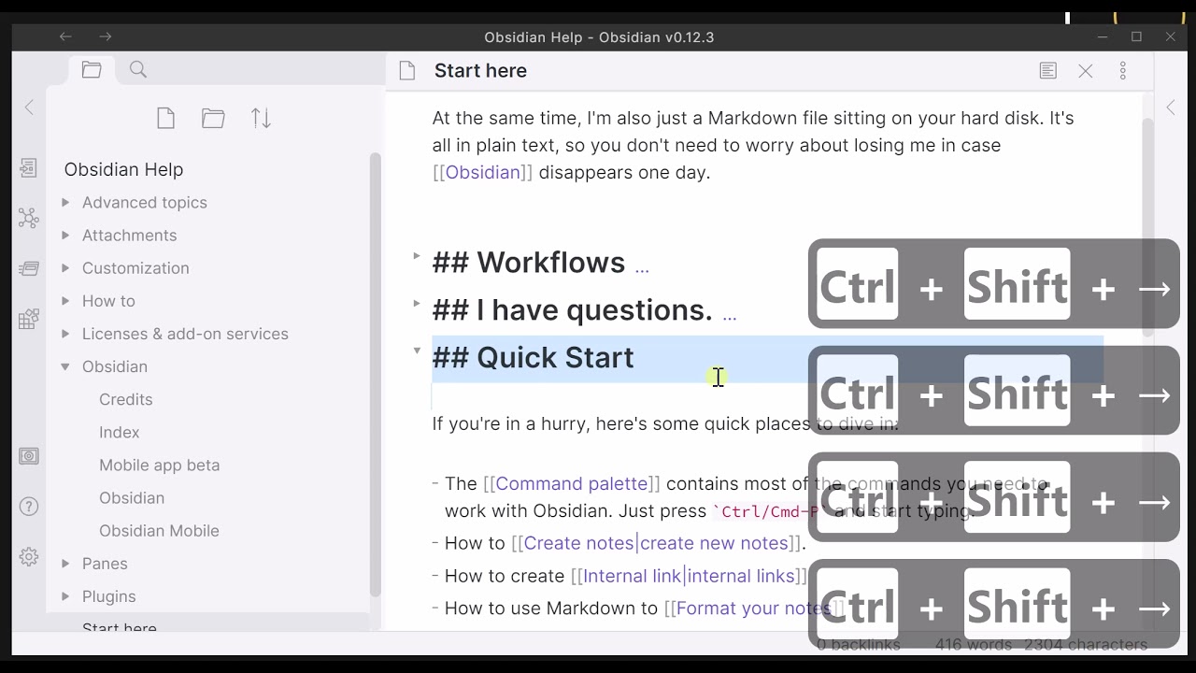The height and width of the screenshot is (673, 1196).
Task: Close the Start here pane
Action: pos(1086,71)
